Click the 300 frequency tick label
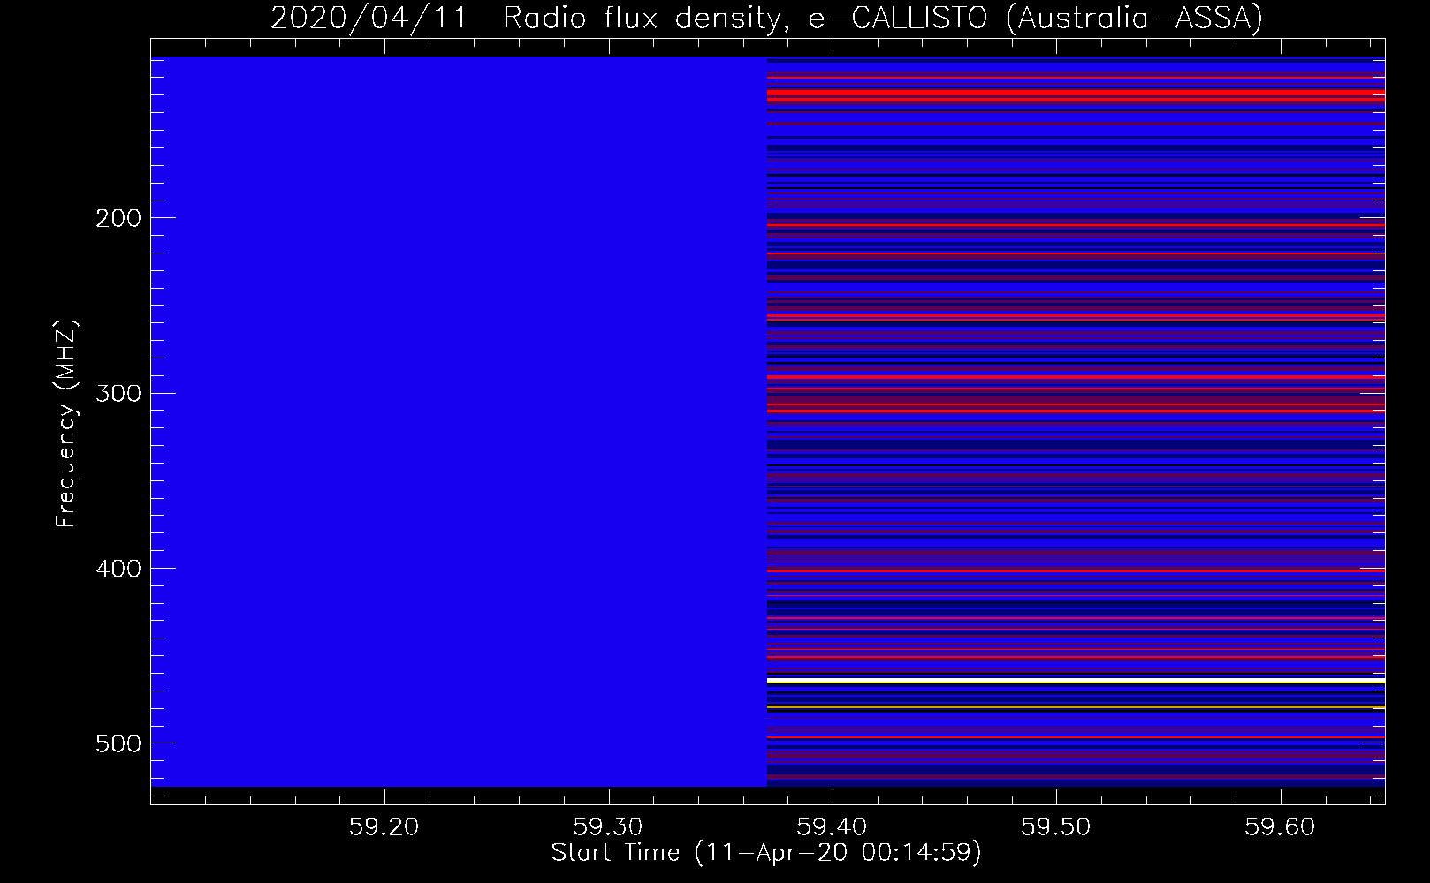 point(118,393)
